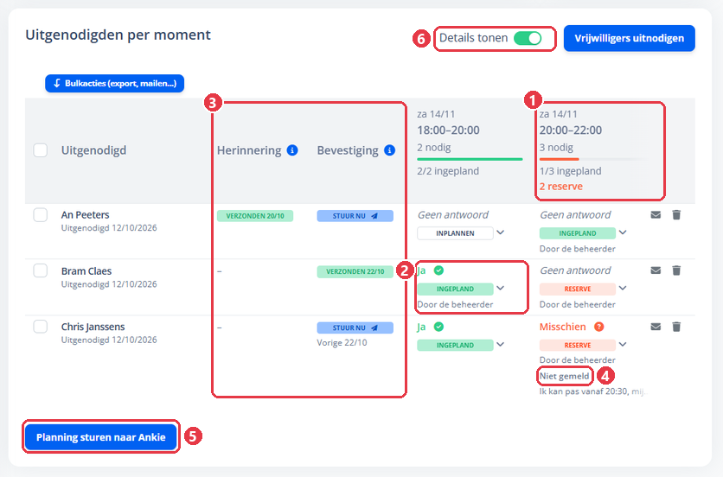
Task: Click the green checkmark beside Bram Claes' Ja
Action: pos(439,270)
